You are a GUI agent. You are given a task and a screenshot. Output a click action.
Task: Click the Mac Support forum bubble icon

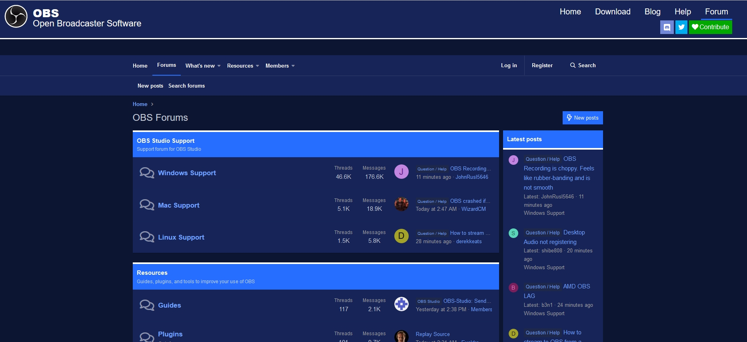(147, 205)
